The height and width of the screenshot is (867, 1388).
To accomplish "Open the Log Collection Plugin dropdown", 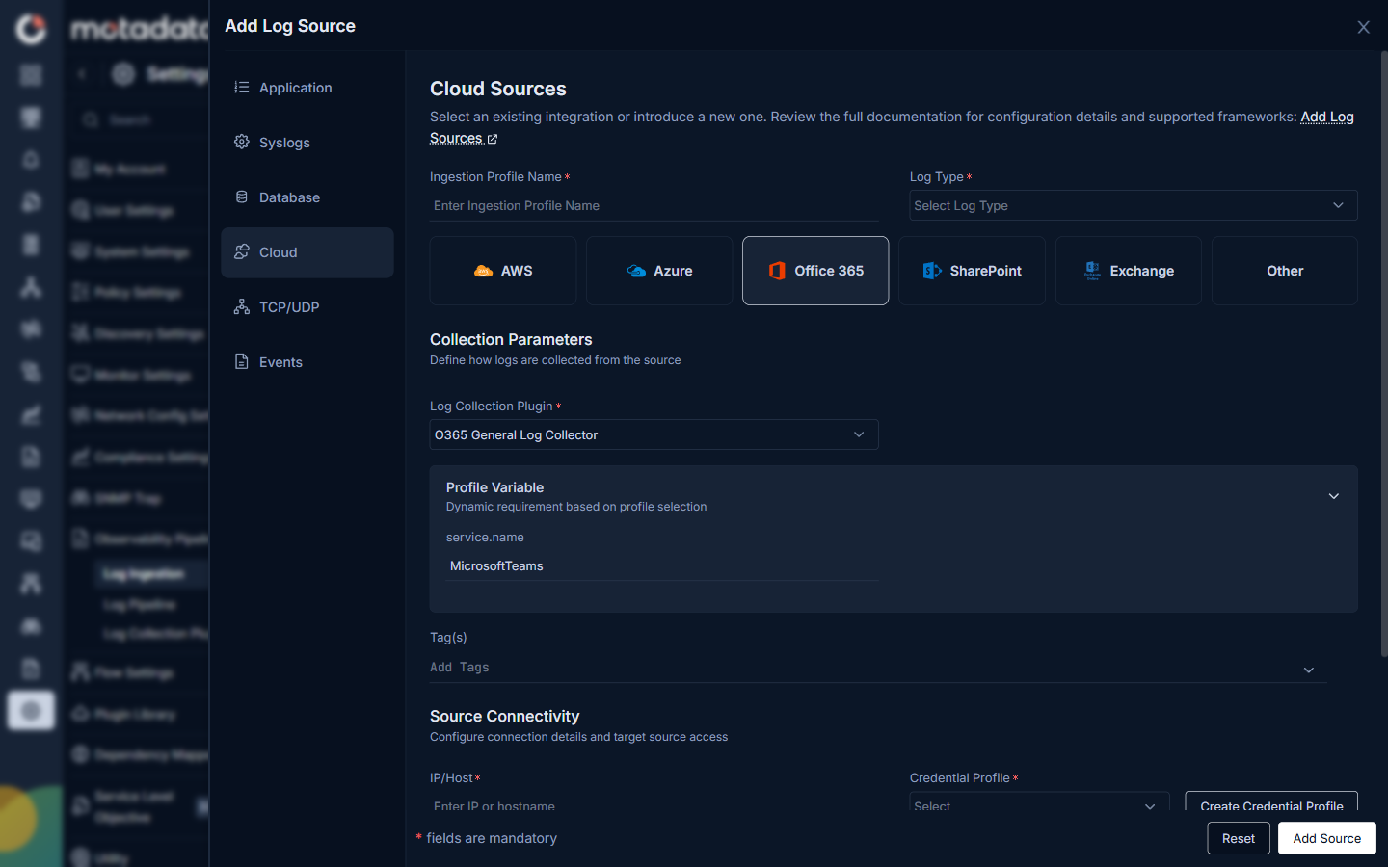I will click(654, 434).
